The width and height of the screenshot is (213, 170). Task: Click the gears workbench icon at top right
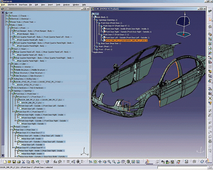coord(210,11)
